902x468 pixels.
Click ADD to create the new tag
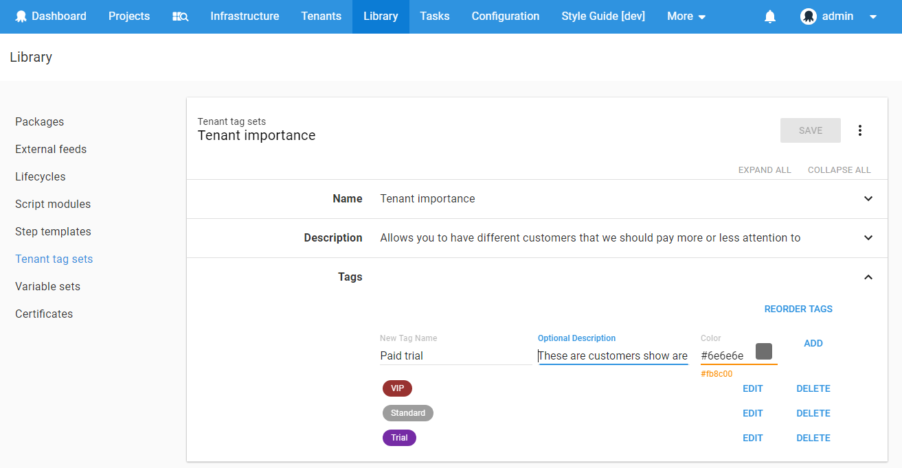point(813,343)
